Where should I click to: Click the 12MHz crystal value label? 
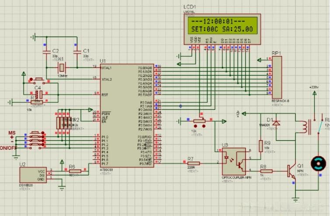[x=63, y=76]
